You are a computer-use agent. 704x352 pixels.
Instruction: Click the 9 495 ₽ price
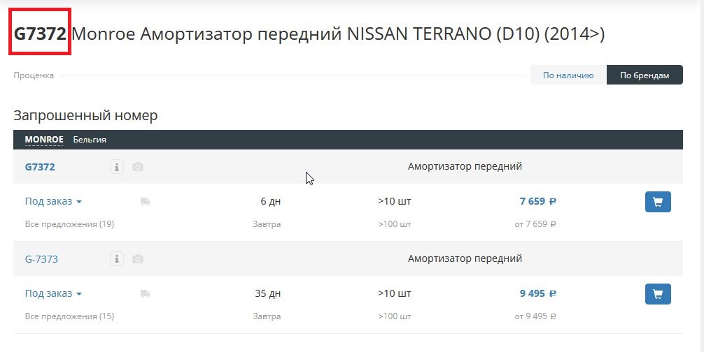538,293
